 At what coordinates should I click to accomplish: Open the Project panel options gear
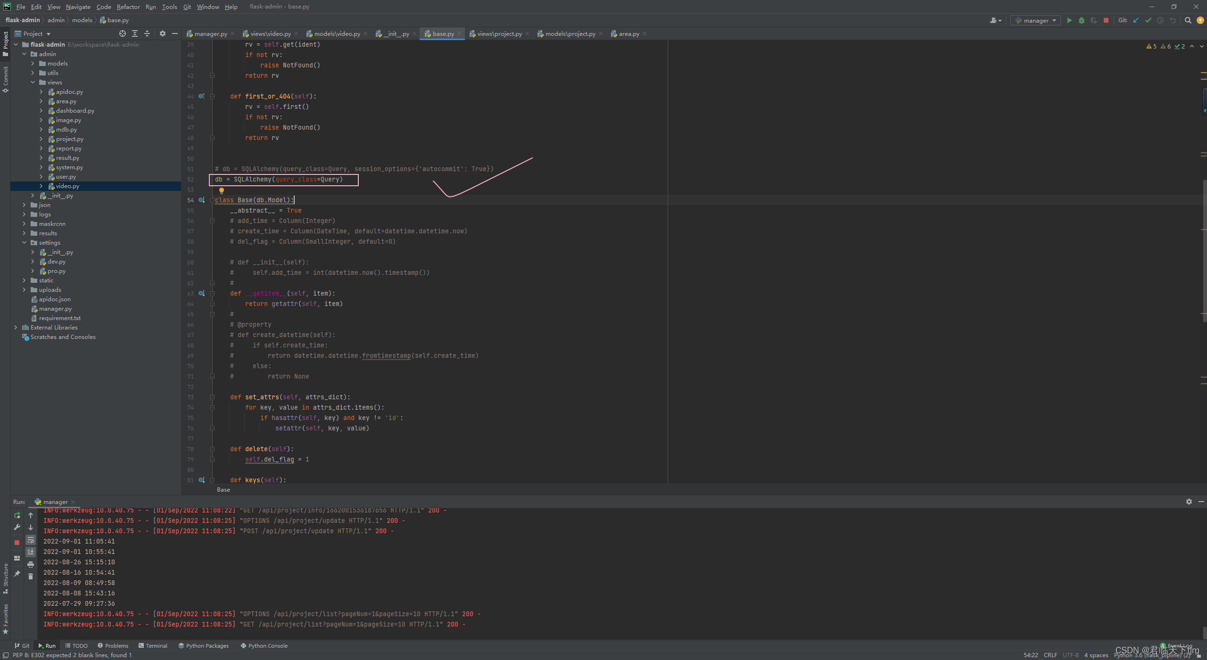pyautogui.click(x=162, y=33)
